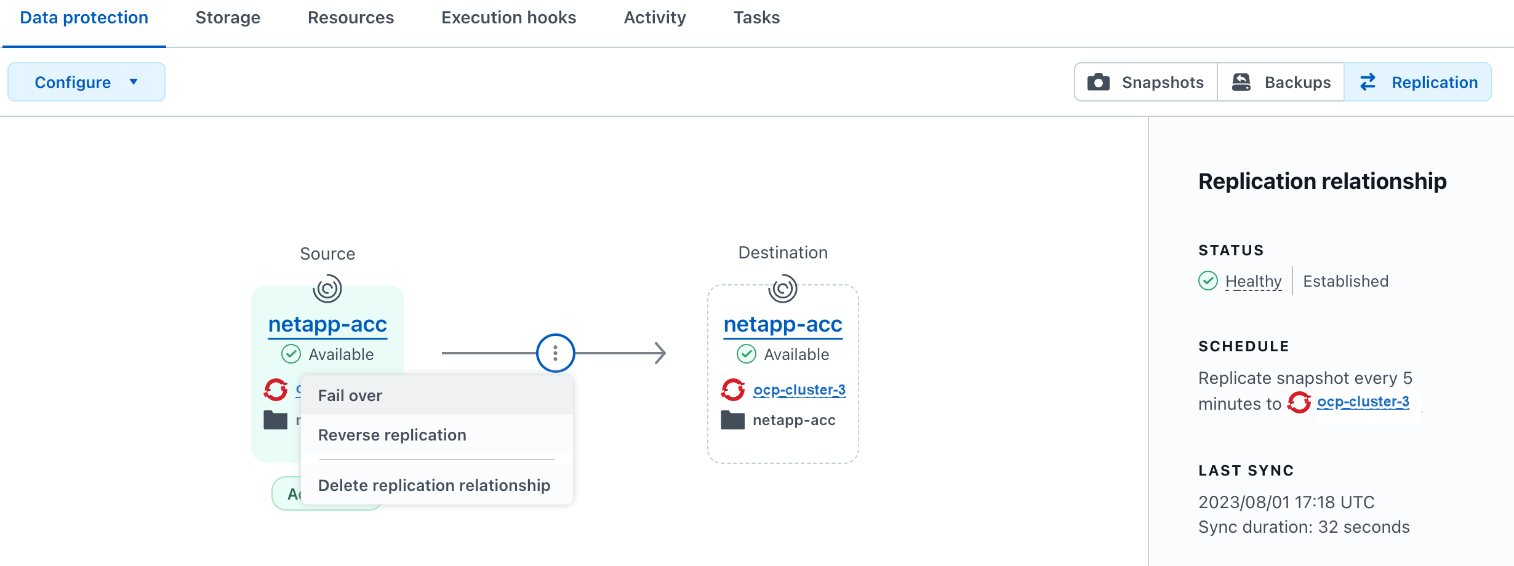Click the source app spiral icon
1514x566 pixels.
(327, 289)
